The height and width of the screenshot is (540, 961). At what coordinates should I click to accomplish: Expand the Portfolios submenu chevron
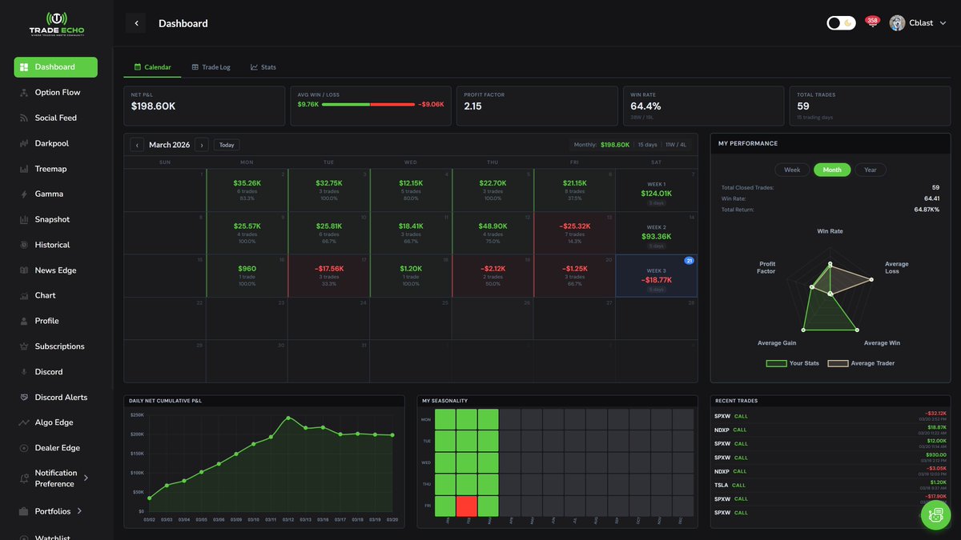79,512
